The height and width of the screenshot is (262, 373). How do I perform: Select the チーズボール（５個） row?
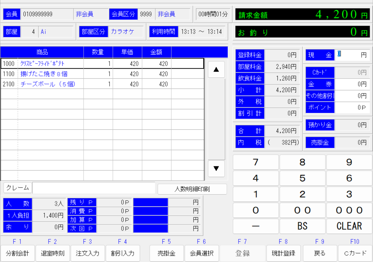(x=102, y=84)
